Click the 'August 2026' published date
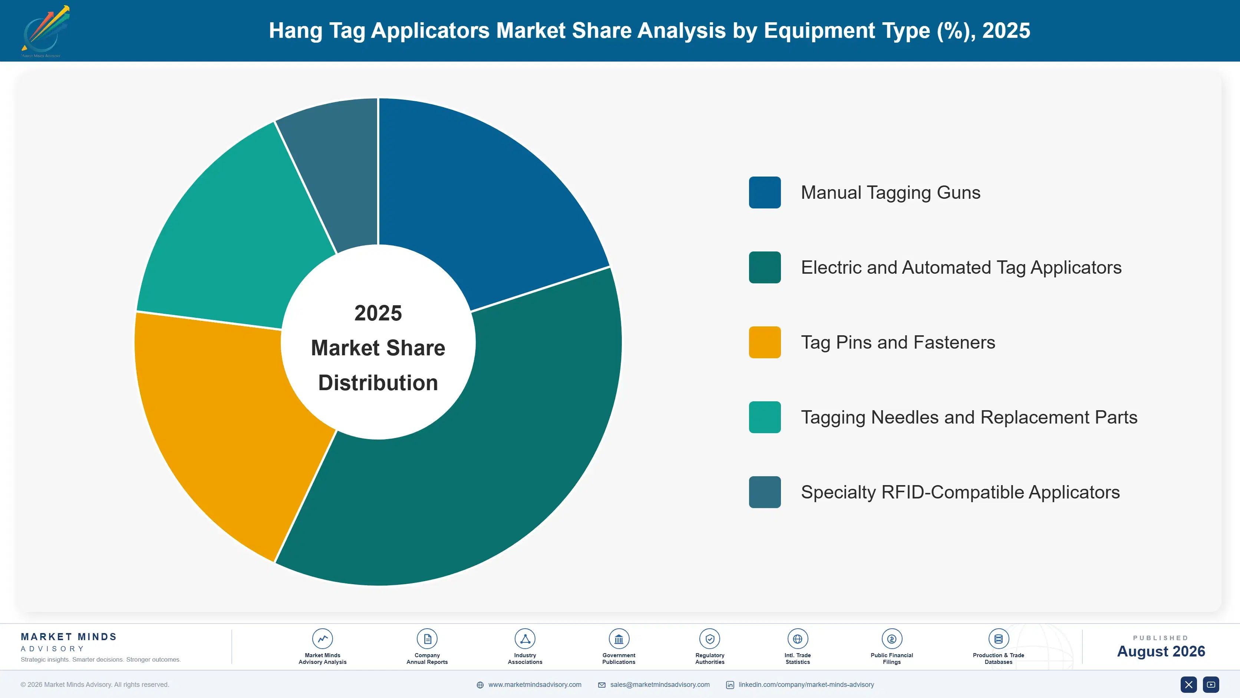This screenshot has width=1240, height=698. point(1161,651)
